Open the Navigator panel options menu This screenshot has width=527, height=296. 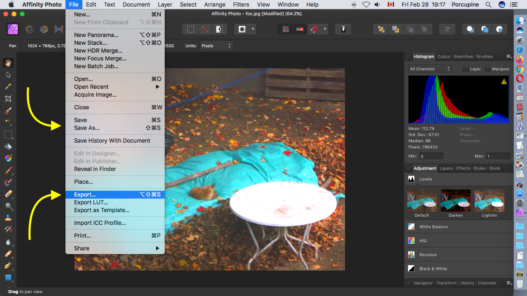click(x=509, y=283)
